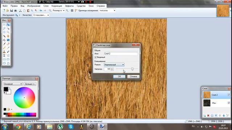Select the Lasso Select tool
The height and width of the screenshot is (130, 232).
click(x=4, y=28)
